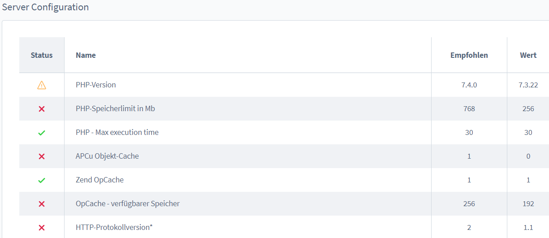Image resolution: width=549 pixels, height=238 pixels.
Task: Click the 7.3.22 current PHP version value
Action: tap(528, 85)
